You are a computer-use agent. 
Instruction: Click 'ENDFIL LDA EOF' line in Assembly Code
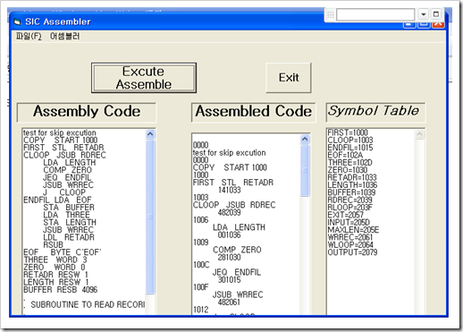57,200
